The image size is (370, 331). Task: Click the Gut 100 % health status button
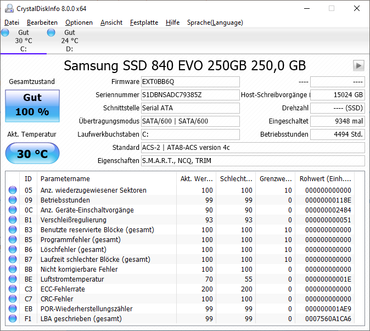[x=32, y=106]
